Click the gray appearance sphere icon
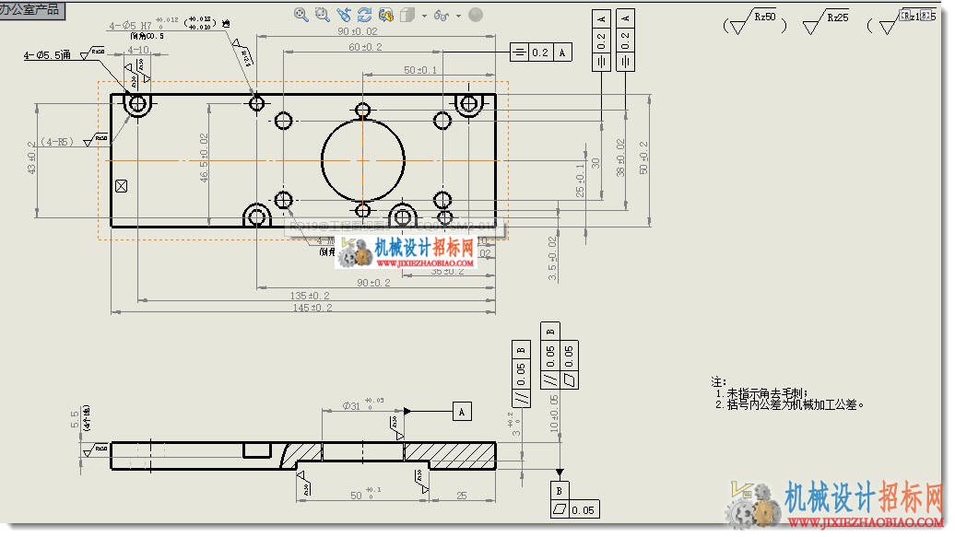 coord(476,15)
